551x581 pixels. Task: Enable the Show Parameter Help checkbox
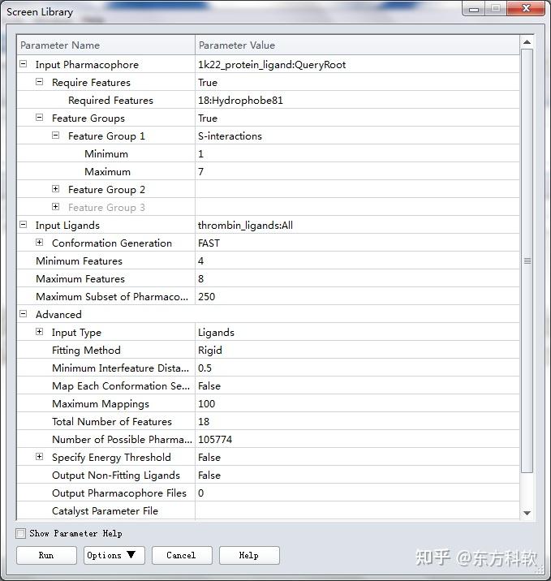(21, 534)
